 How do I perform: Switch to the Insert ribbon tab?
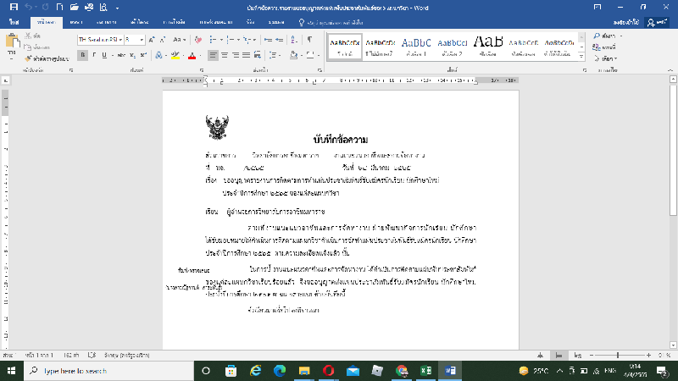75,21
